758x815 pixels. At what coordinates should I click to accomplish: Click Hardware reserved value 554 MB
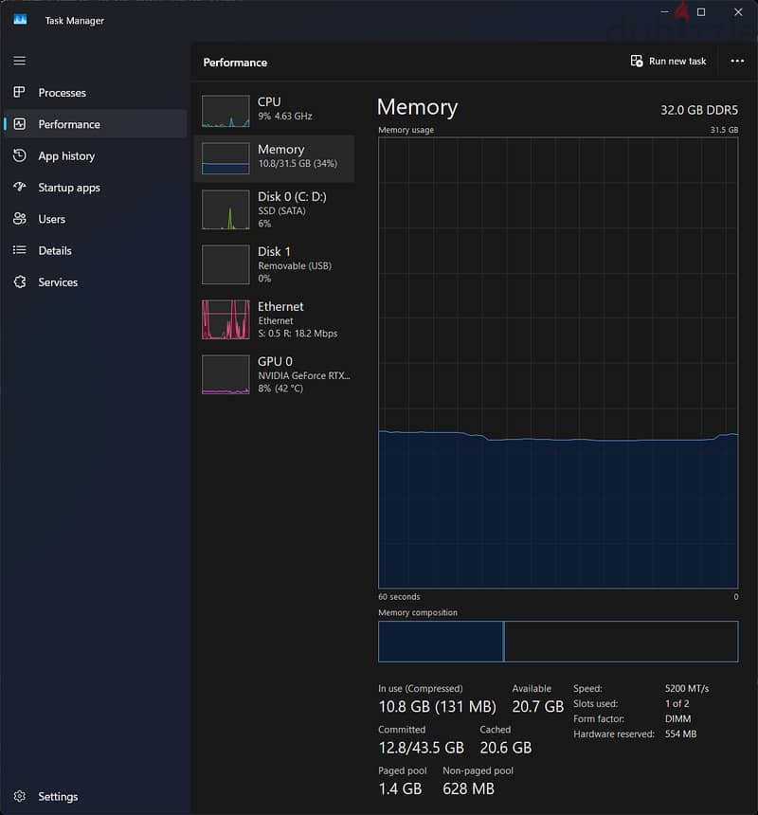pos(680,733)
